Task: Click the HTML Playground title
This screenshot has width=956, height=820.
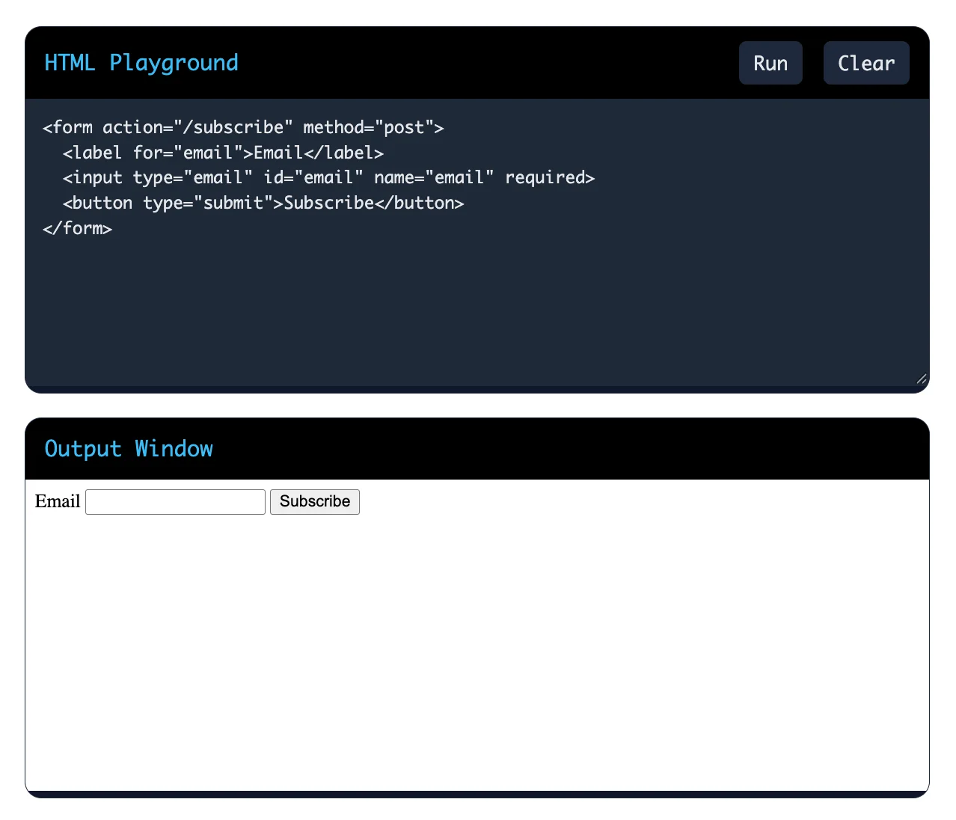Action: click(x=141, y=63)
